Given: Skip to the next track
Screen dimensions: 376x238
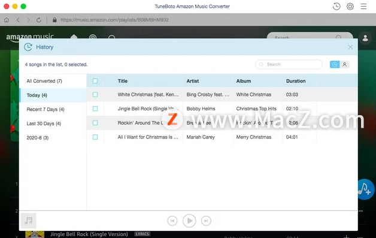Looking at the screenshot, I should [206, 221].
